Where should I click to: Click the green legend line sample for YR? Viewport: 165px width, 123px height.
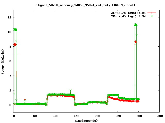152,16
